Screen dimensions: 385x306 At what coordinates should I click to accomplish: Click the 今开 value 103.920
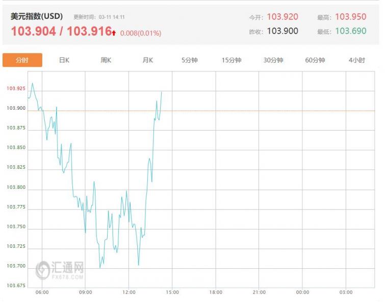tap(283, 17)
